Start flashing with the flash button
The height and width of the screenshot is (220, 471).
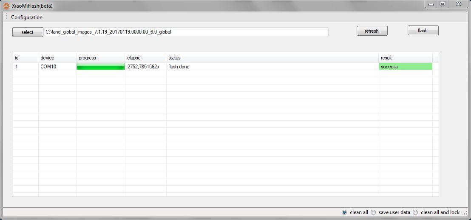pos(423,30)
